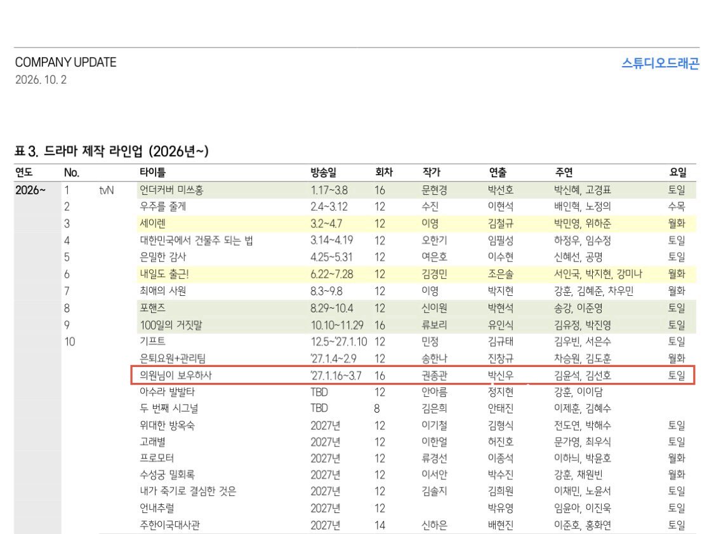
Task: Select the title 고래별
Action: (152, 442)
